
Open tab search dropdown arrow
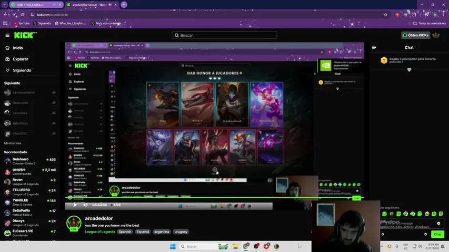[5, 5]
